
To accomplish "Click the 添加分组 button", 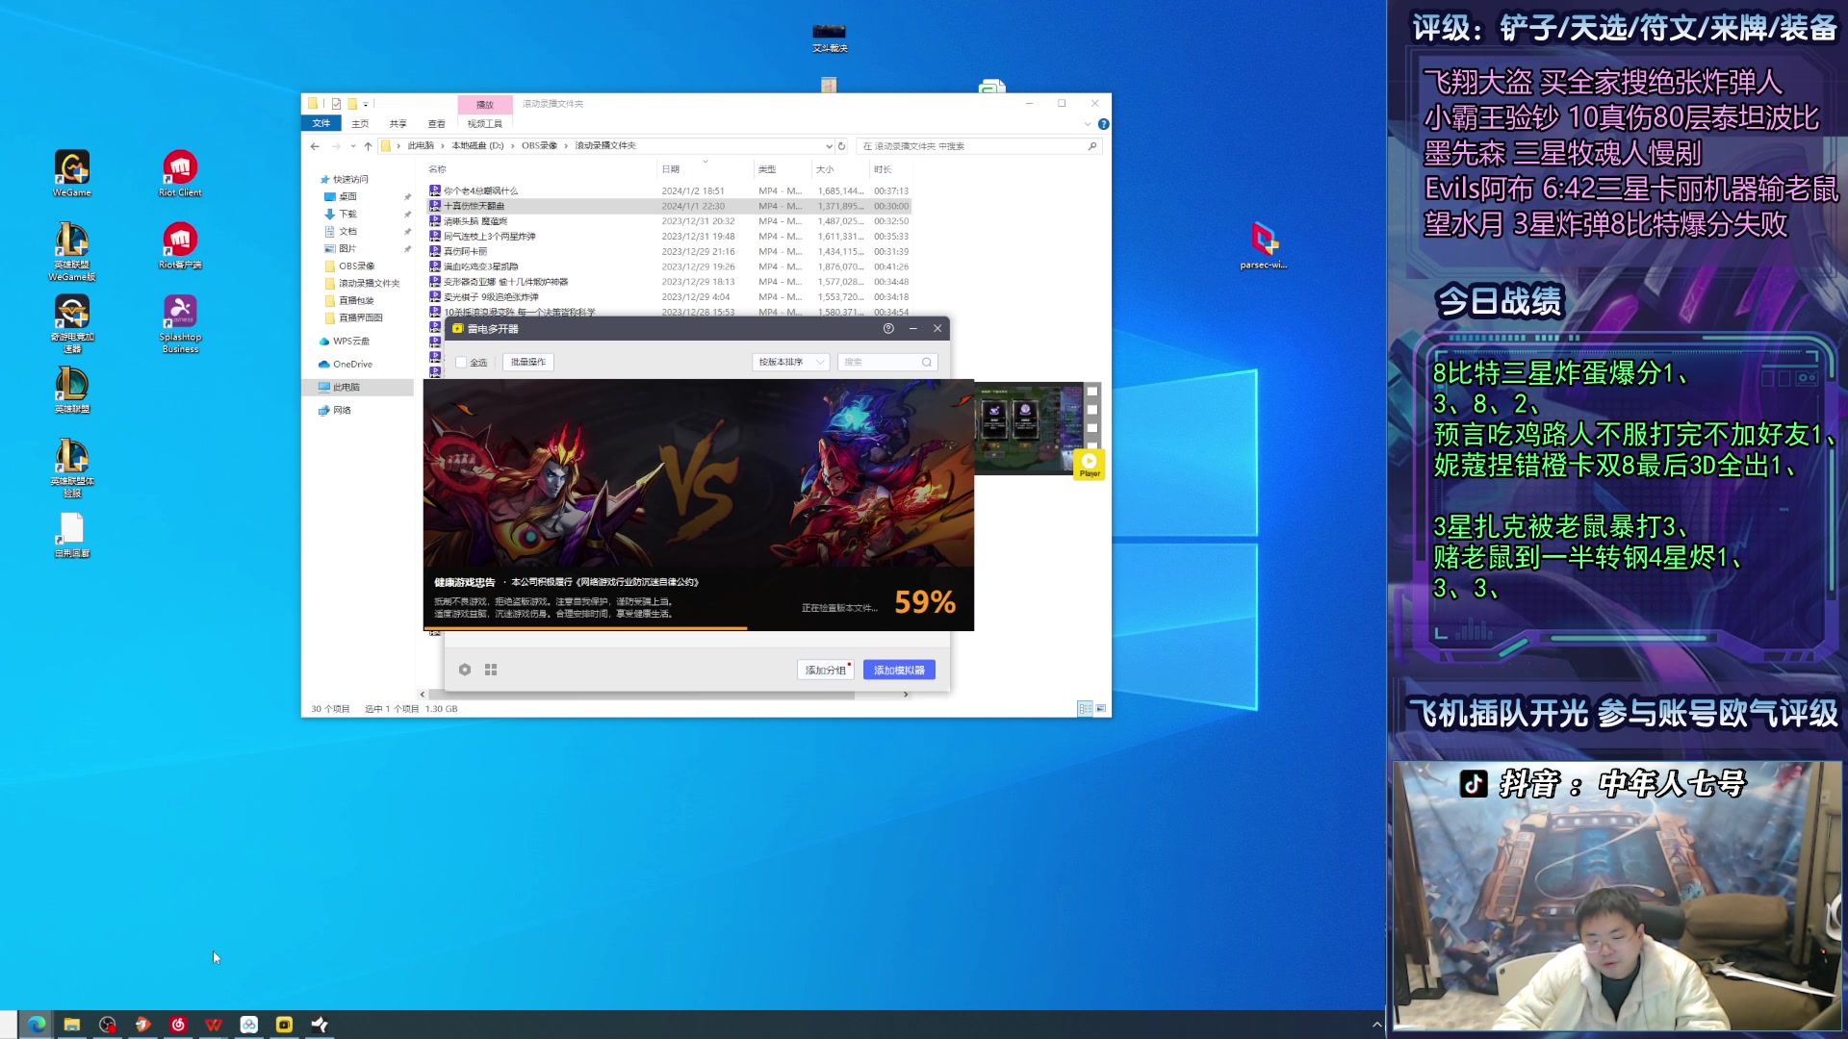I will click(826, 670).
